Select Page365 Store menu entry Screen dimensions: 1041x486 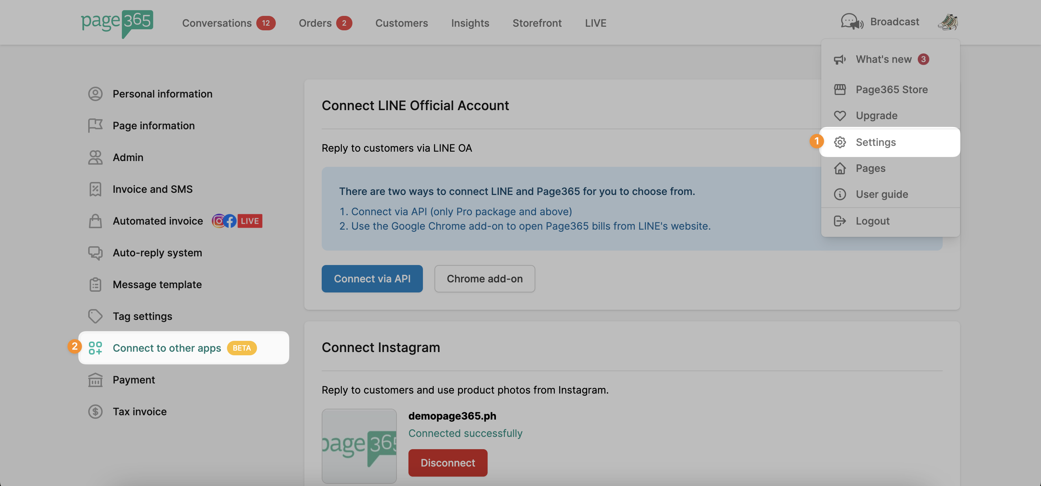coord(890,89)
